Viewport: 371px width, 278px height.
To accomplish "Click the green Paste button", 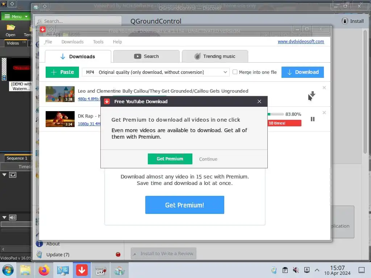I will click(x=62, y=72).
